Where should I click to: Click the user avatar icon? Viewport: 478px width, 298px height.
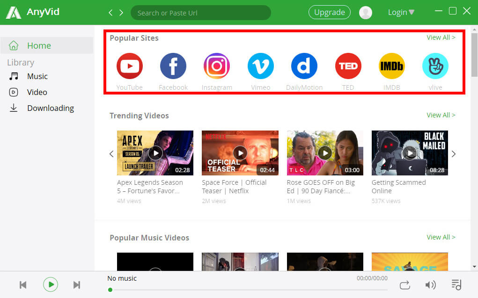pos(366,13)
